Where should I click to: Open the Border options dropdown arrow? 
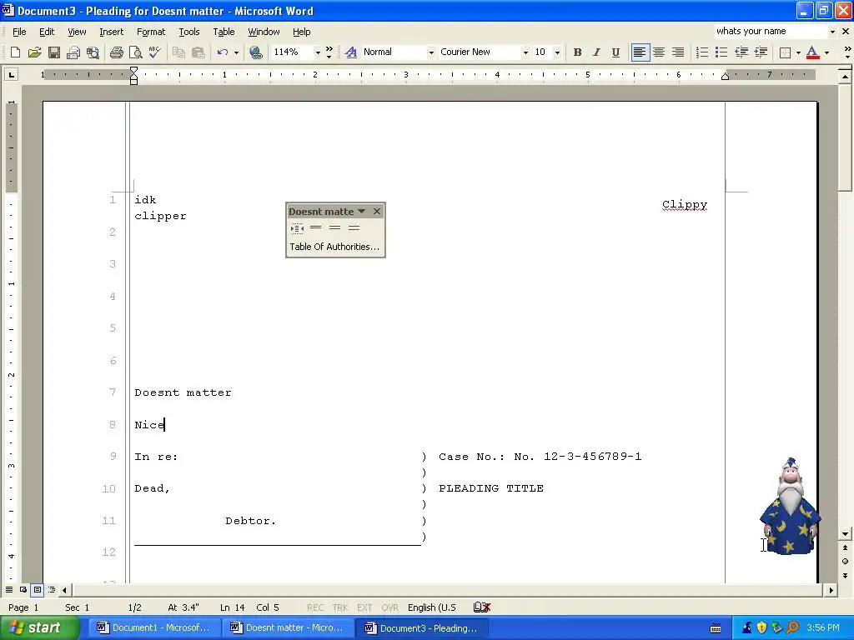(798, 52)
